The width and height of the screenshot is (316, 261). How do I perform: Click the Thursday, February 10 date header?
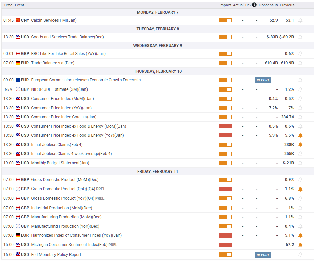click(x=158, y=71)
